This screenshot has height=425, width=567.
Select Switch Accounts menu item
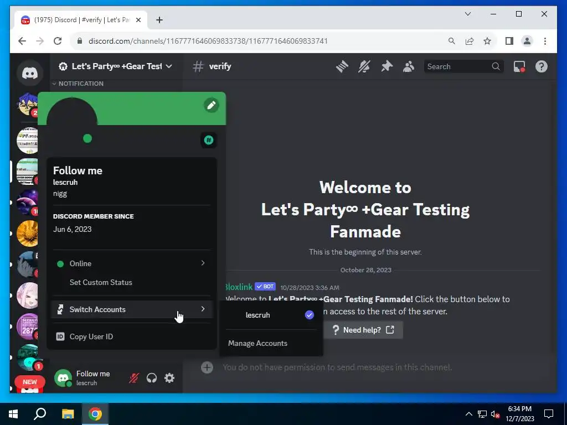coord(132,309)
